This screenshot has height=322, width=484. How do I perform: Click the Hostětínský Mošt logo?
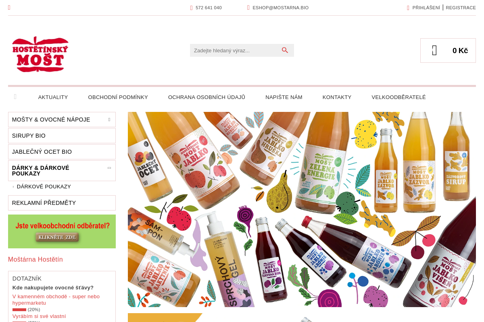(40, 54)
